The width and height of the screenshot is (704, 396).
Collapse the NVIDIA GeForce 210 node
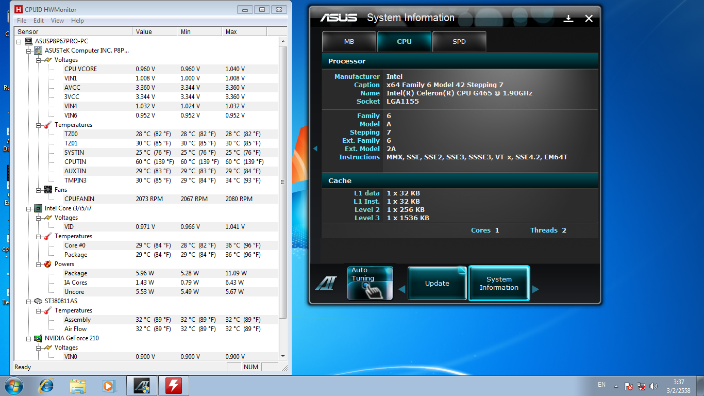(x=29, y=338)
